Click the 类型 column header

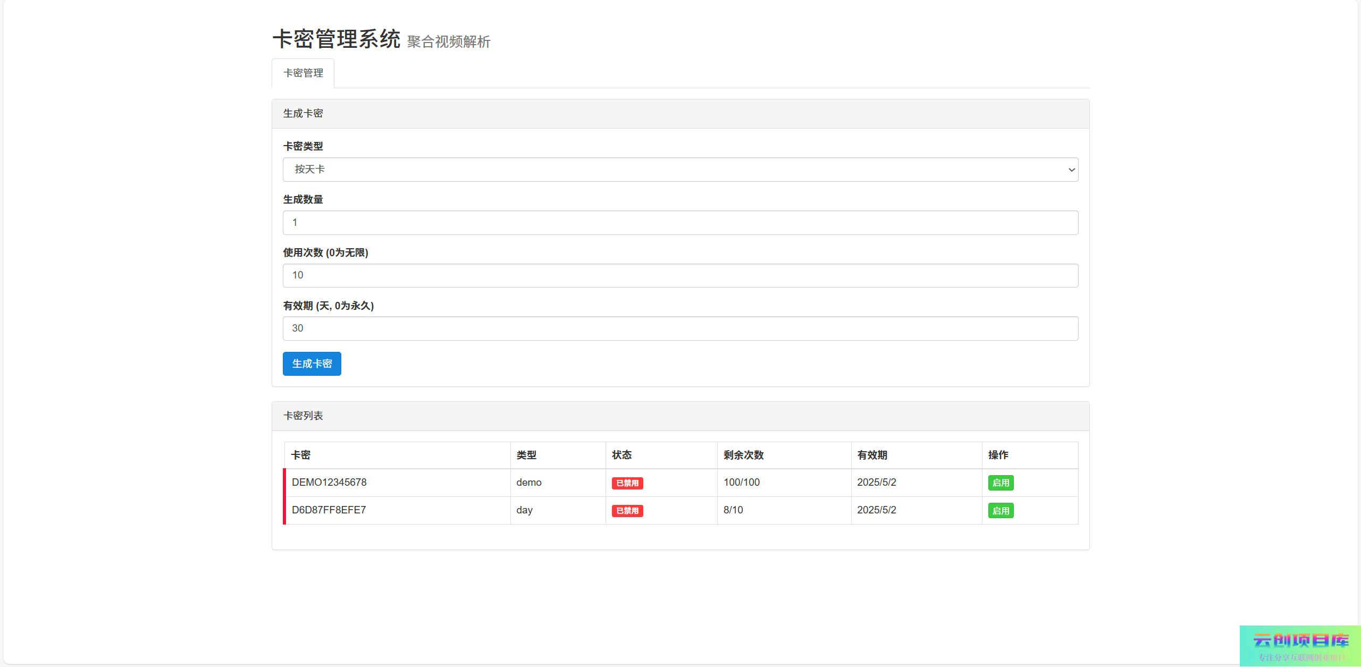click(526, 455)
